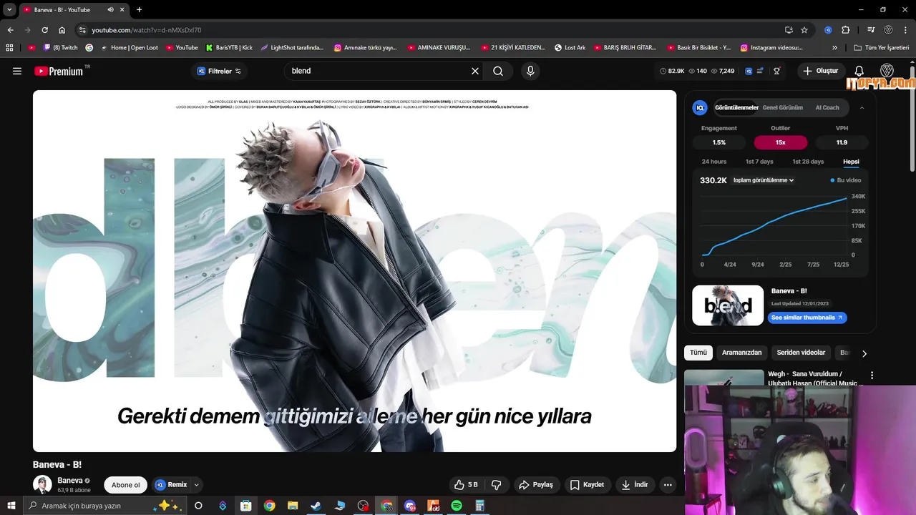Click the İndir download button

[635, 485]
